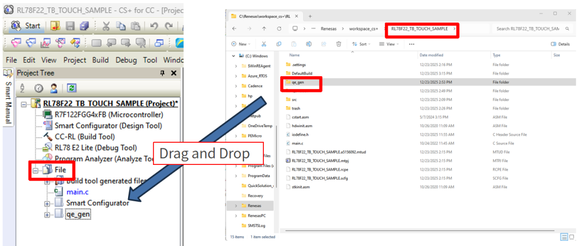Open the File menu in CS+
This screenshot has height=246, width=584.
coord(11,60)
